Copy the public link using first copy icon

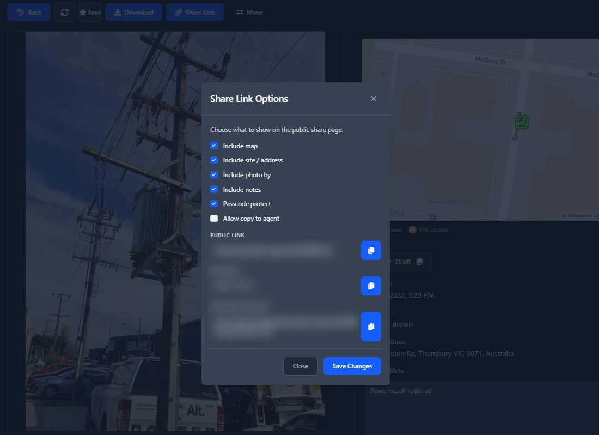(371, 250)
